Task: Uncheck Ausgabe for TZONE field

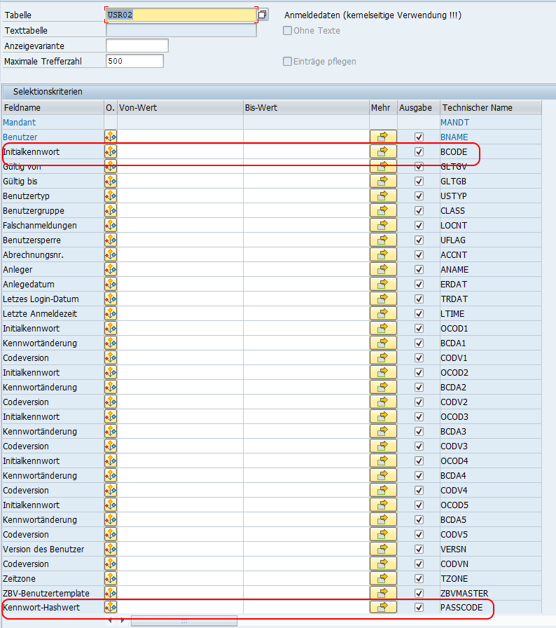Action: point(419,579)
